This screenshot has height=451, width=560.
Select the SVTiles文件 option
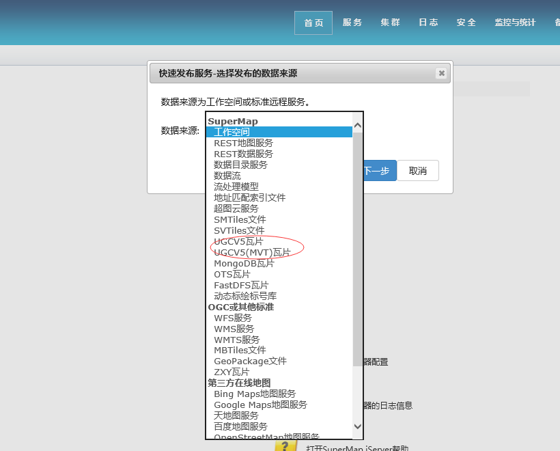[279, 230]
